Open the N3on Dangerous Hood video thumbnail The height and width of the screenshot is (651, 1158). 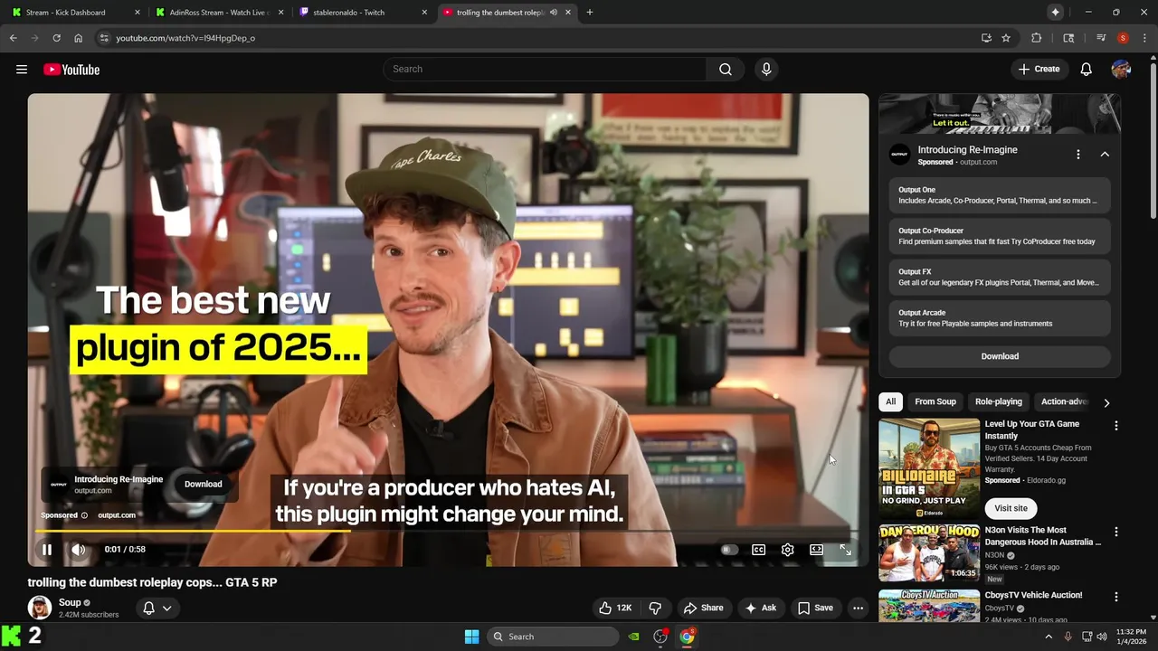tap(929, 553)
